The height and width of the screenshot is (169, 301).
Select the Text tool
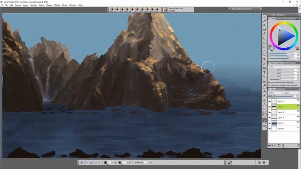pyautogui.click(x=264, y=72)
